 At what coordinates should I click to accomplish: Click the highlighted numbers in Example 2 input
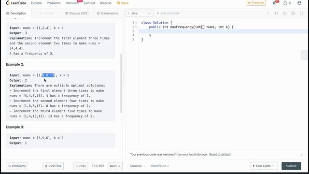pyautogui.click(x=48, y=75)
